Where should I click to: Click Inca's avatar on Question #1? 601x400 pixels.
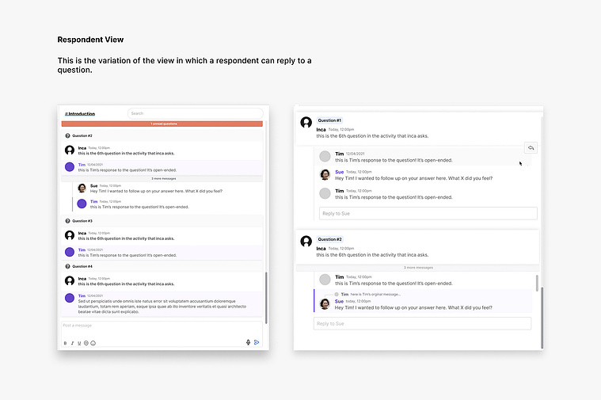point(306,122)
